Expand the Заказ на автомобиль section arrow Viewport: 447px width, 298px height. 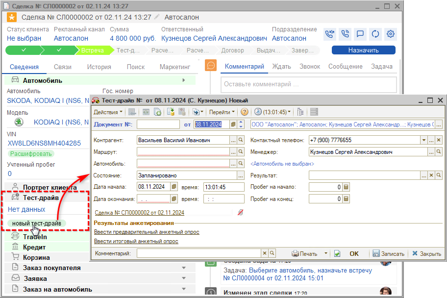point(184,289)
